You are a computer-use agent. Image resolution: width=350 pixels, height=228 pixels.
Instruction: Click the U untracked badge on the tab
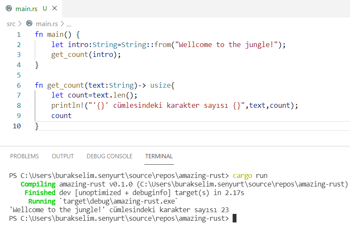pyautogui.click(x=45, y=8)
